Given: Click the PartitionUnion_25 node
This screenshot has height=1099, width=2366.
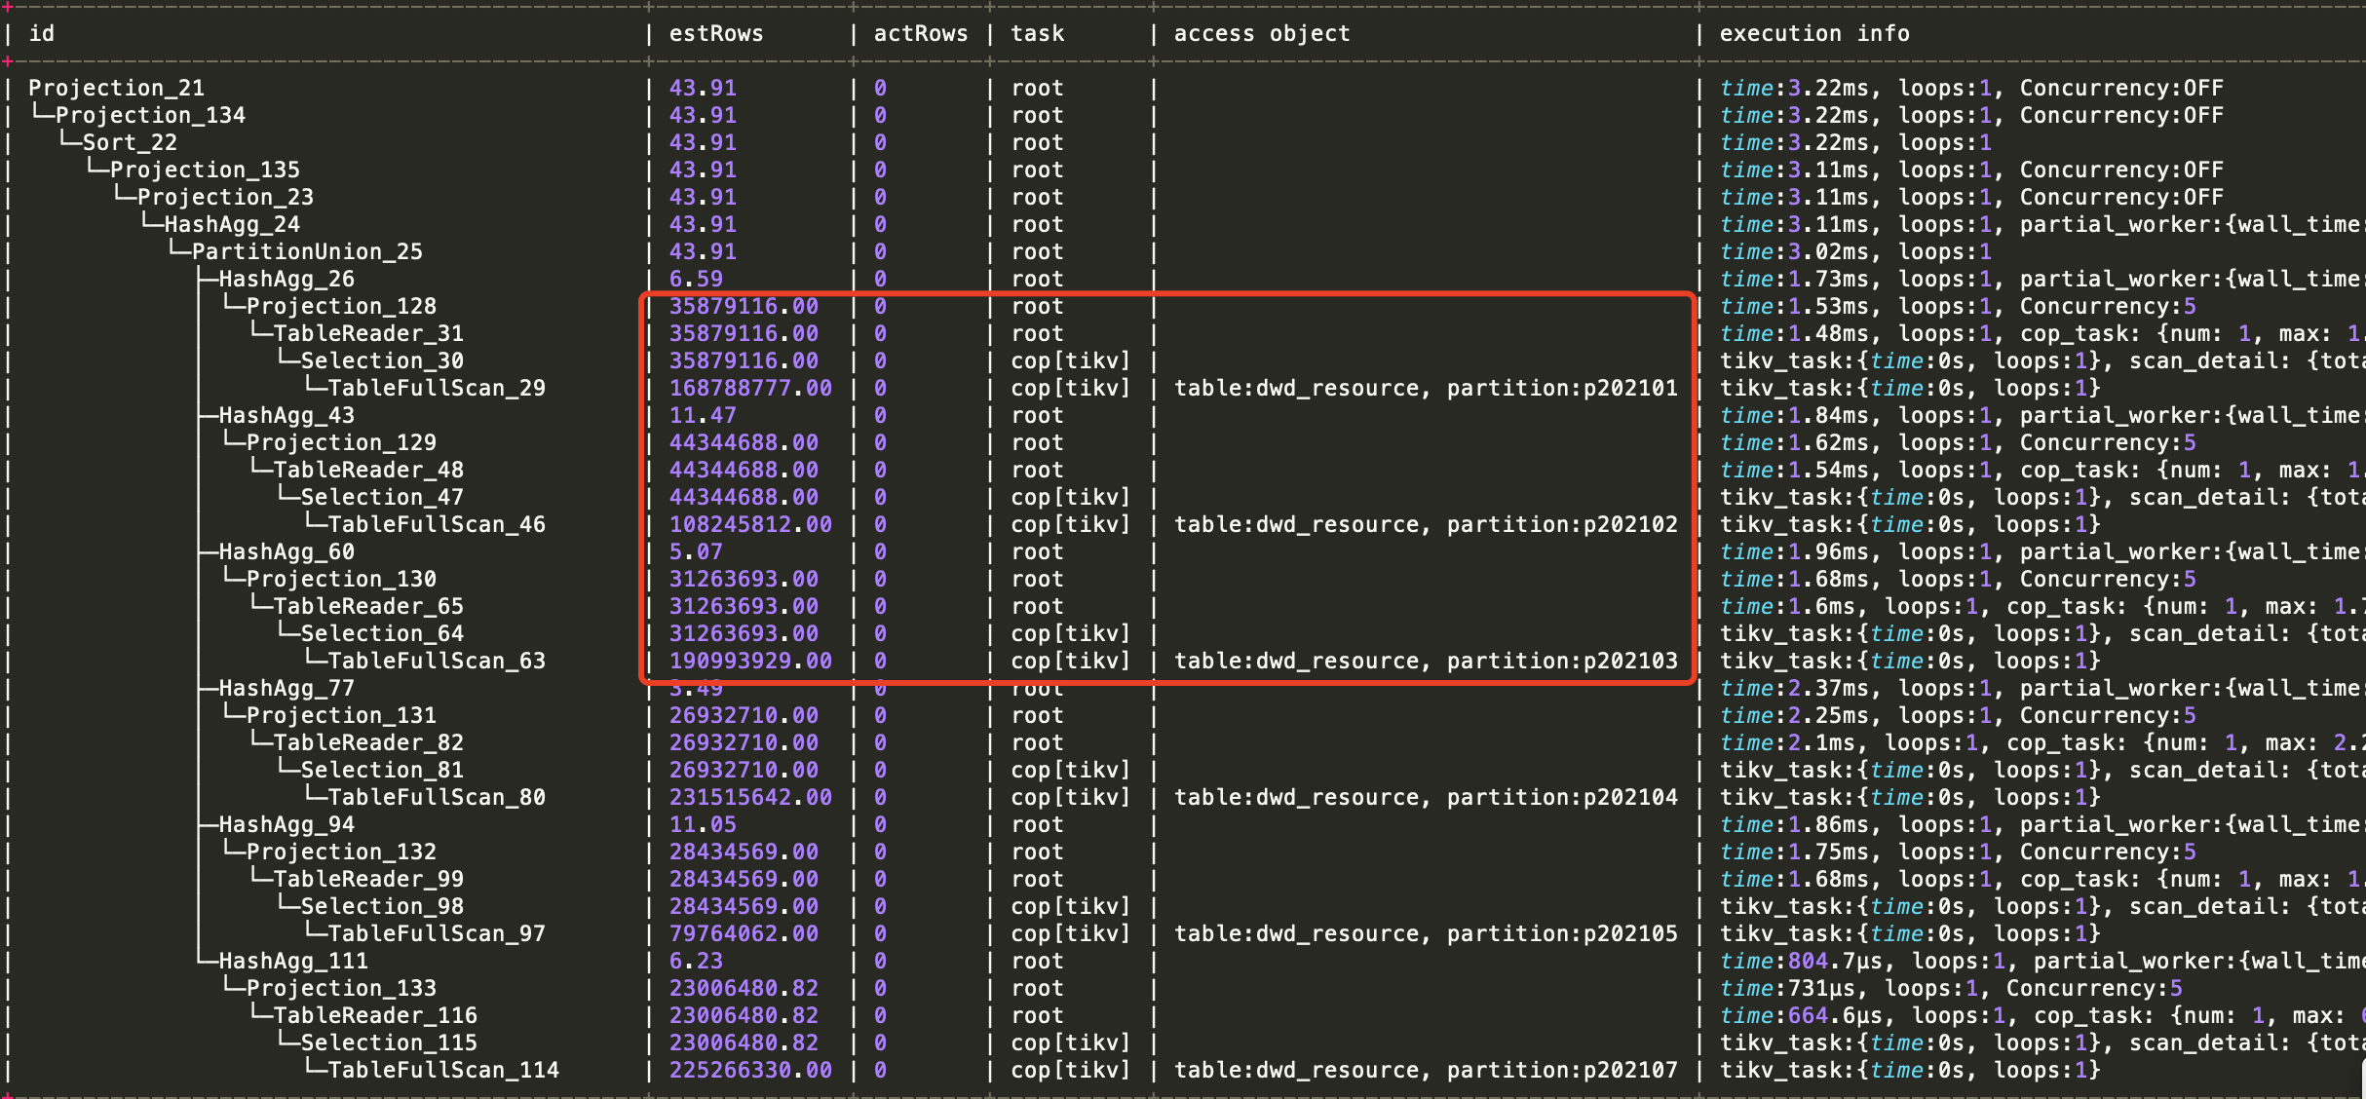Looking at the screenshot, I should [307, 251].
